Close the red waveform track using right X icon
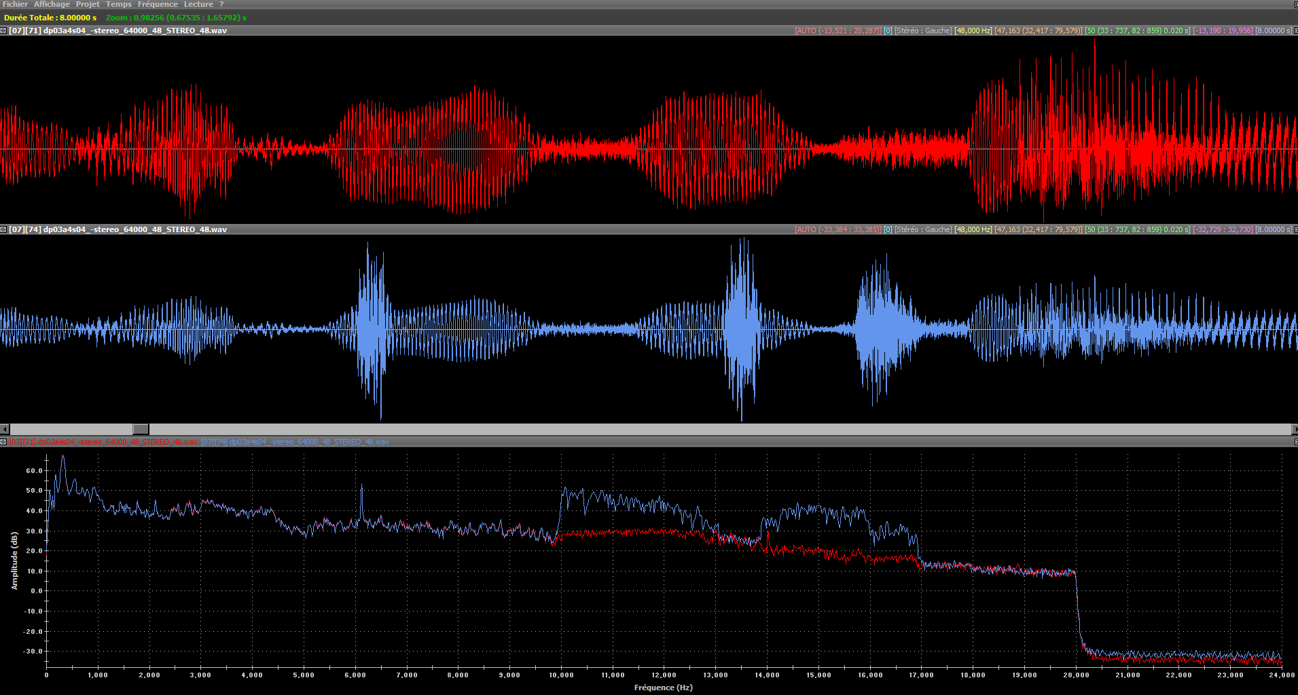This screenshot has width=1298, height=695. pos(1295,31)
